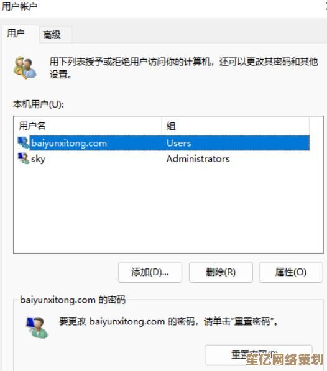Screen dimensions: 327x371
Task: Open 添加(D)... to add a user
Action: coord(150,272)
